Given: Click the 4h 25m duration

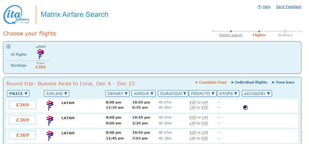Looking at the screenshot, I should pos(165,108).
